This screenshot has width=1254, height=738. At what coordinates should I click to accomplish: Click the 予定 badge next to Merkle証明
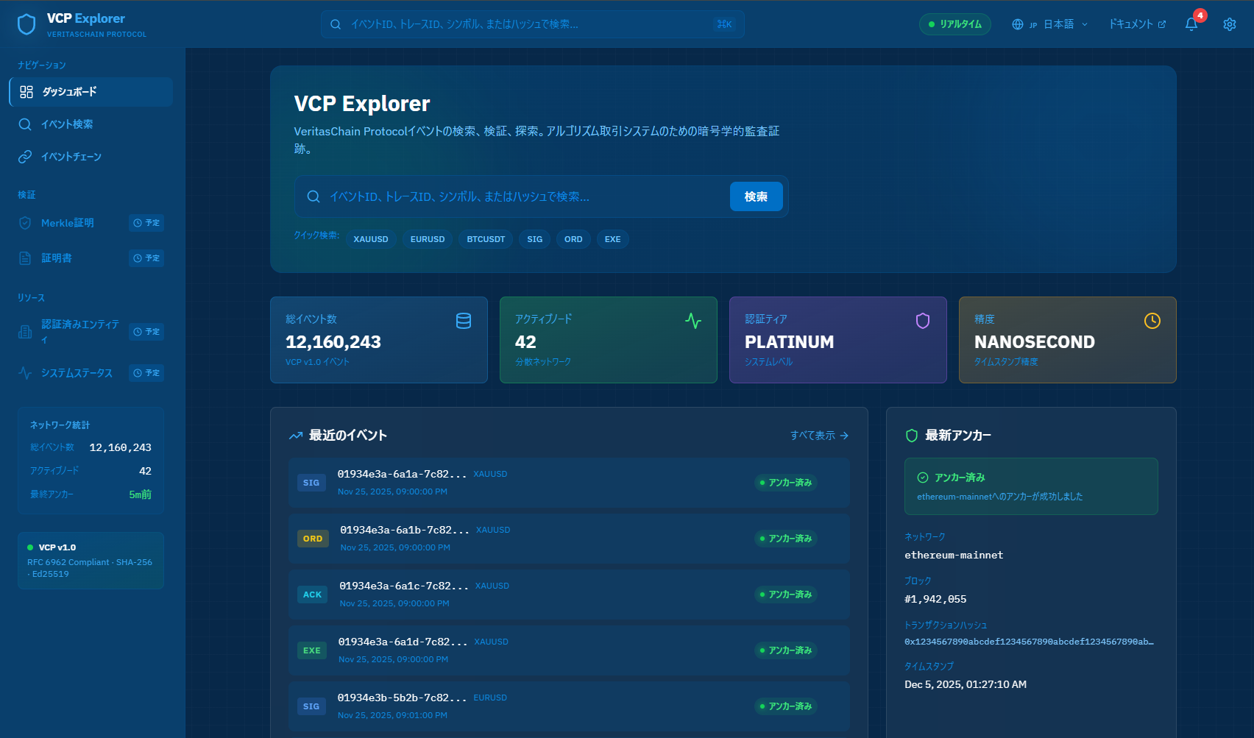point(146,223)
